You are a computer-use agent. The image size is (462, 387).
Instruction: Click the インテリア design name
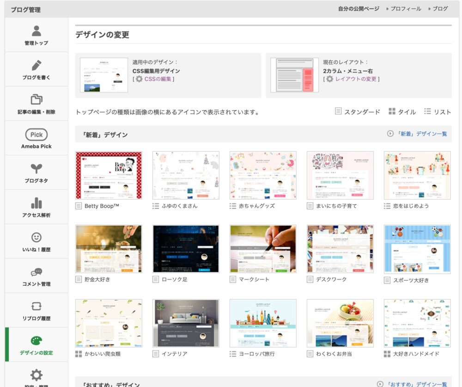point(175,354)
